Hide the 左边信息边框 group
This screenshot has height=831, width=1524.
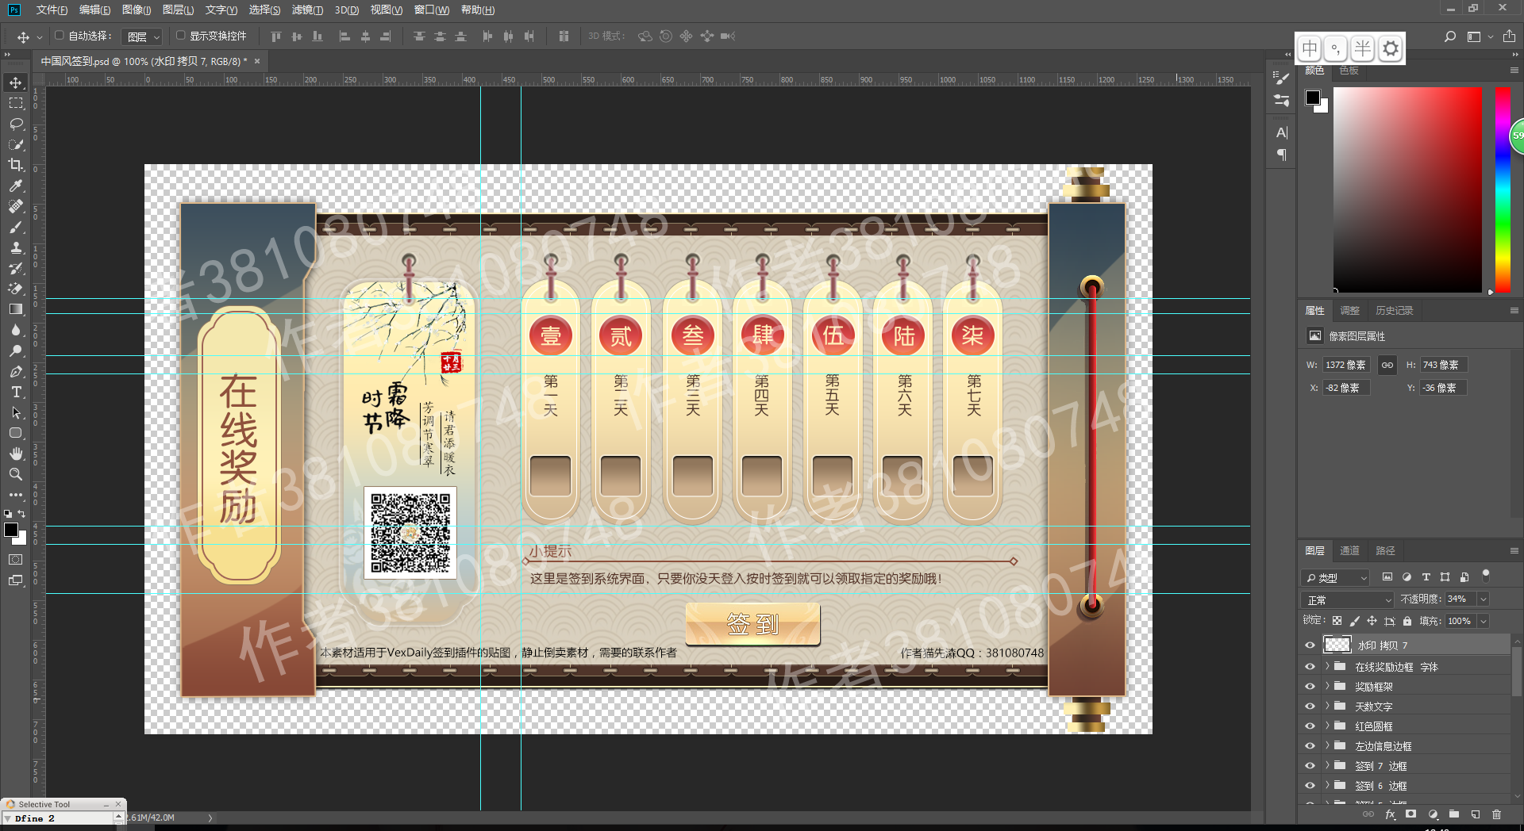point(1310,746)
